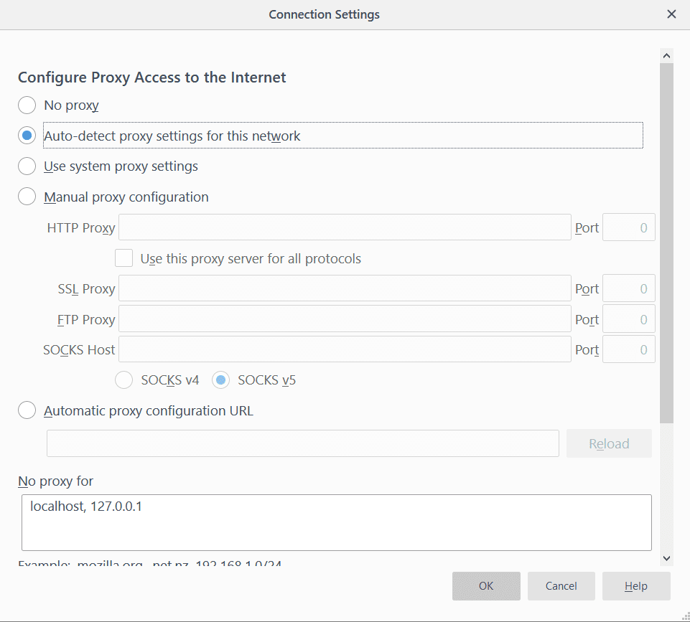Choose Manual proxy configuration

pyautogui.click(x=27, y=196)
